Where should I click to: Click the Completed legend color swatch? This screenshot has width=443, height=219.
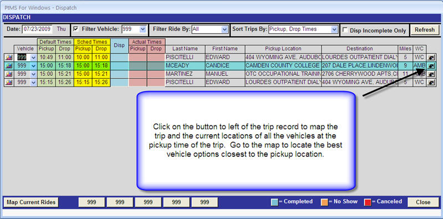coord(274,202)
